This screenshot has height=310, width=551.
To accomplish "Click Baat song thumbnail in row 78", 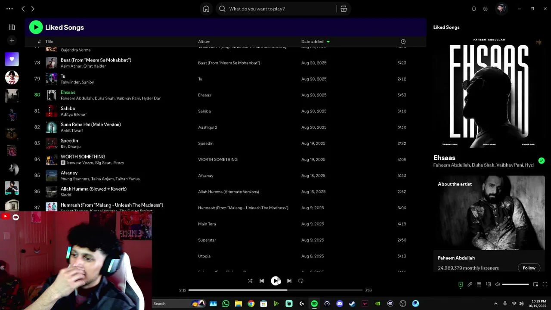I will coord(52,63).
